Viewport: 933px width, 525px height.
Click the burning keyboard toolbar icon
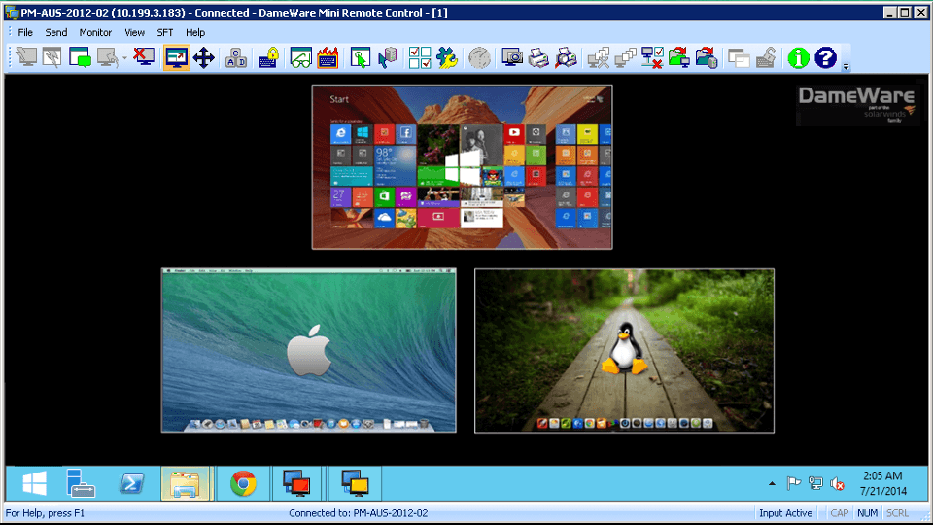click(328, 58)
